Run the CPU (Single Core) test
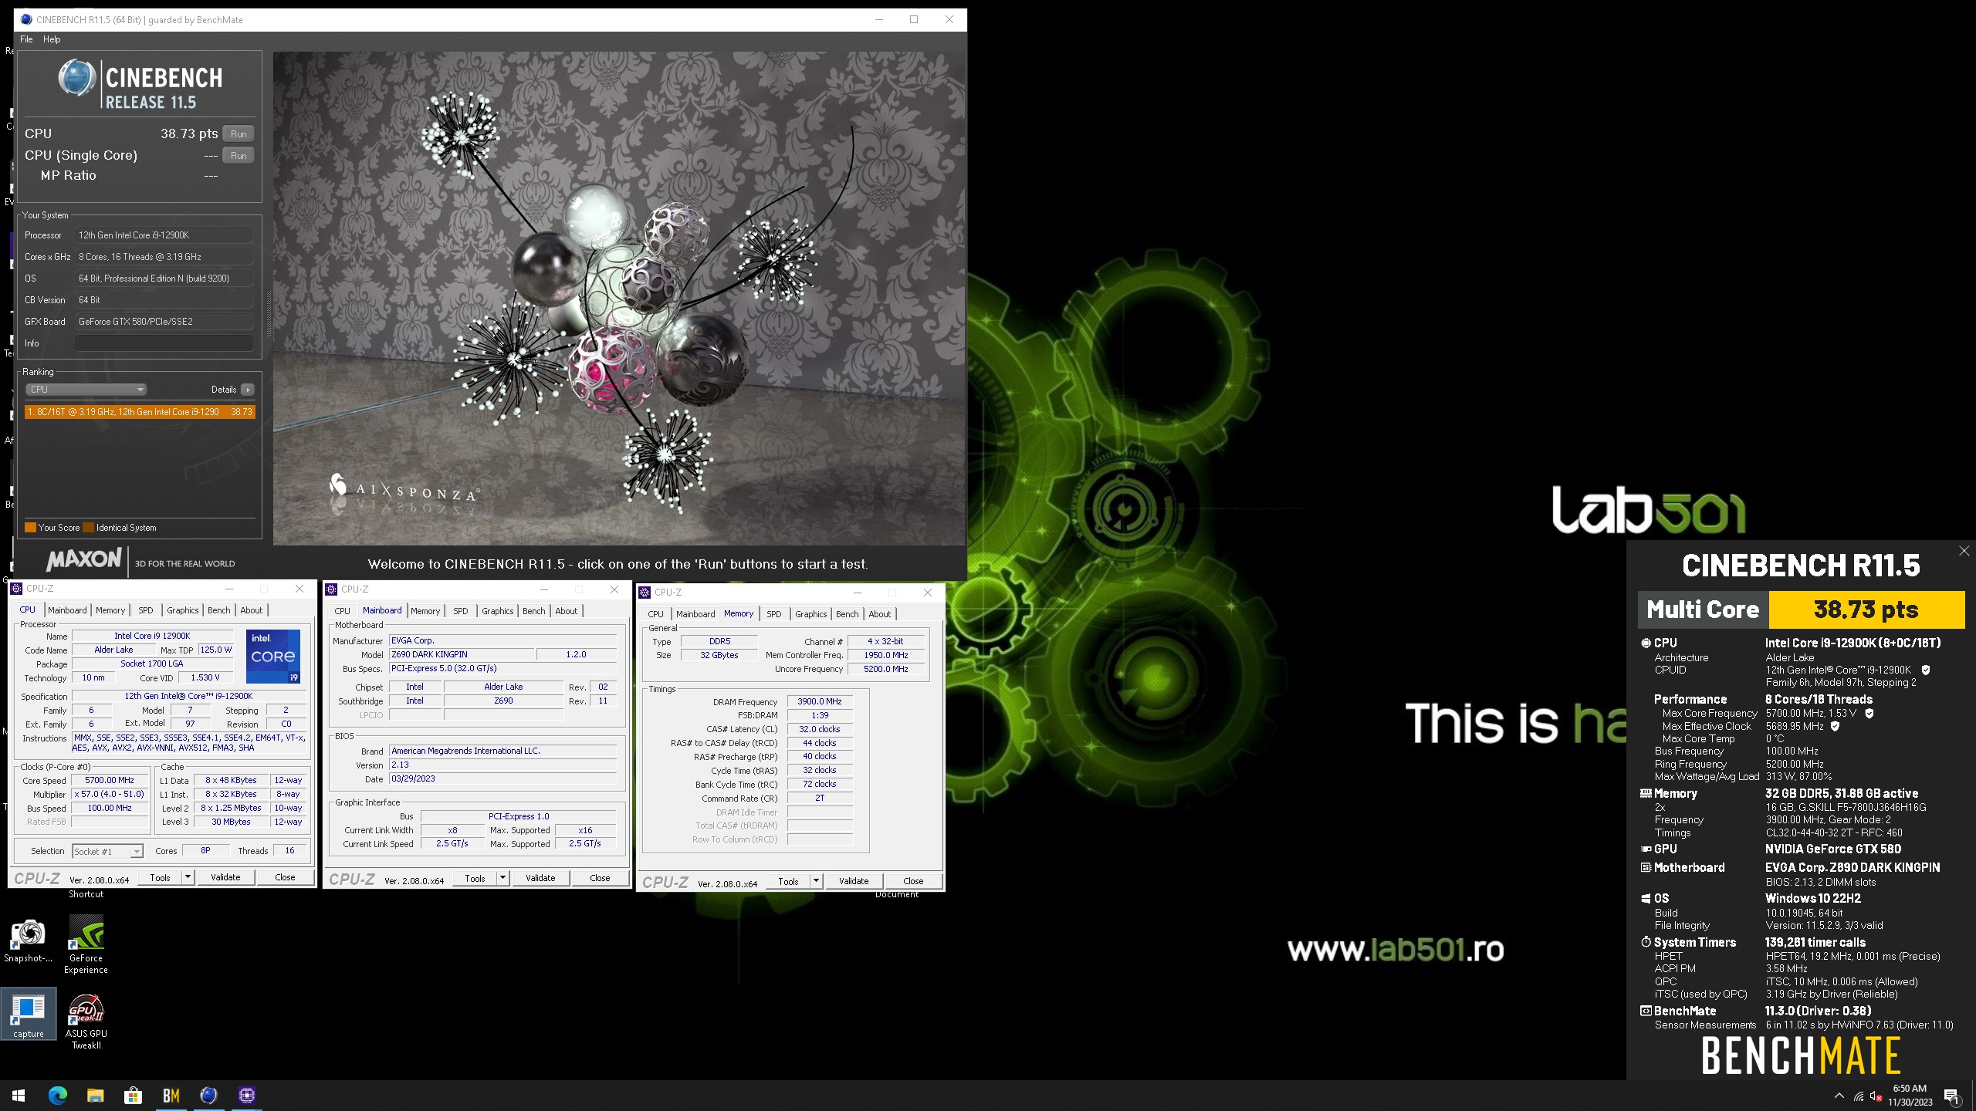This screenshot has width=1976, height=1111. pos(239,155)
